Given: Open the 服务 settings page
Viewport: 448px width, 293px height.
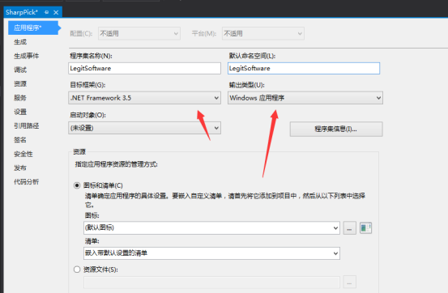Looking at the screenshot, I should pos(20,98).
